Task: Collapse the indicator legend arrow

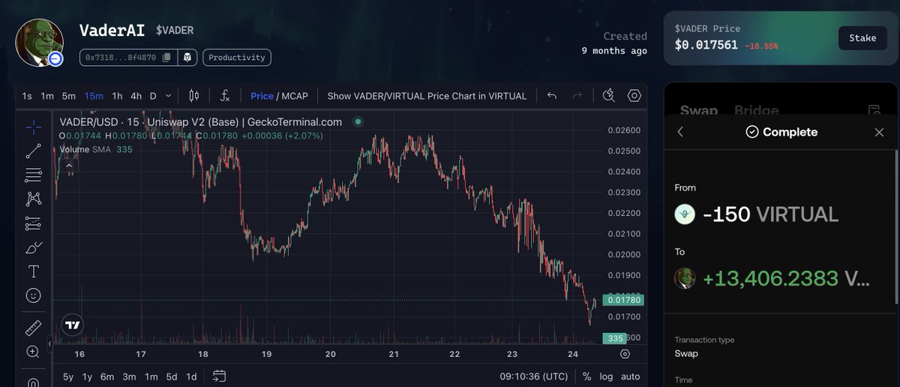Action: (x=67, y=164)
